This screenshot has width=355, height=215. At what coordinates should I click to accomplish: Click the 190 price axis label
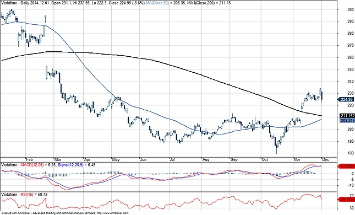(x=351, y=142)
